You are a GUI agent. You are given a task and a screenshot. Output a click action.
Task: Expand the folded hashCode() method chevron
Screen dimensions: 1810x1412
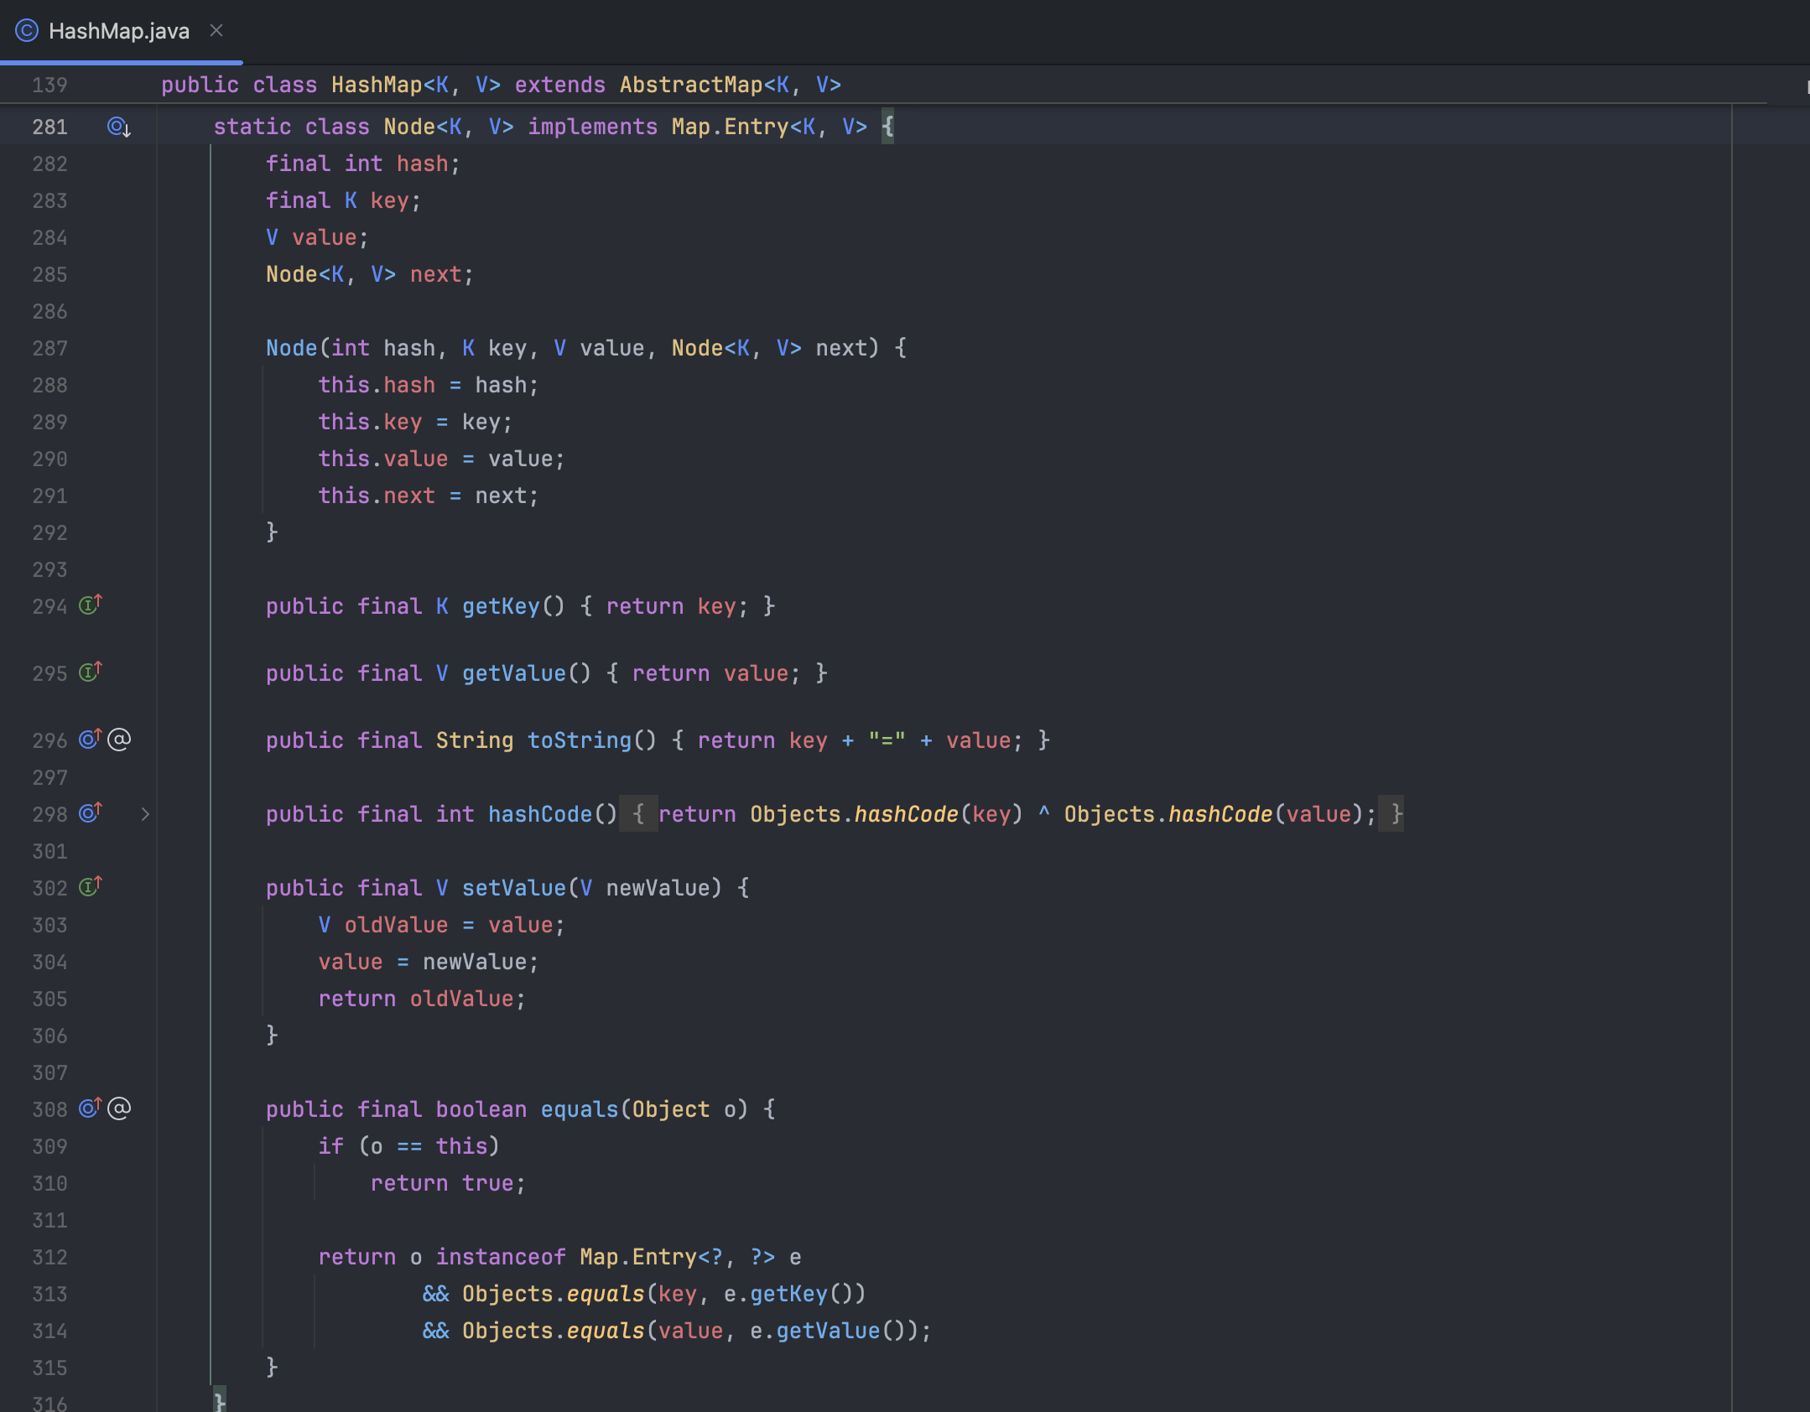click(145, 814)
